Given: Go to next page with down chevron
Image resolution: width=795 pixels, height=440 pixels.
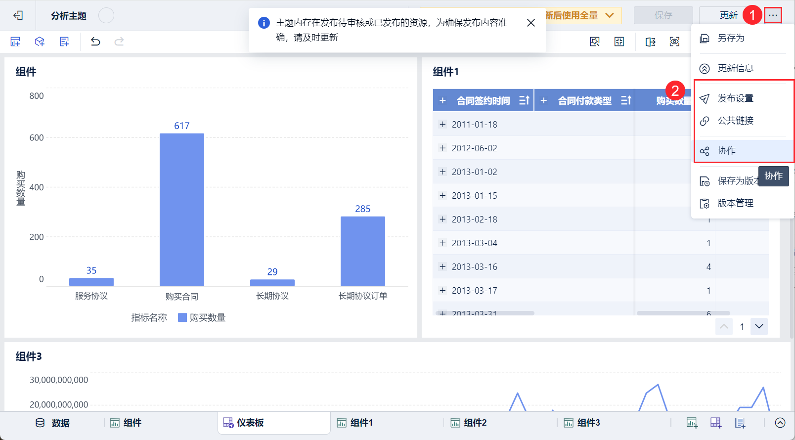Looking at the screenshot, I should 759,326.
